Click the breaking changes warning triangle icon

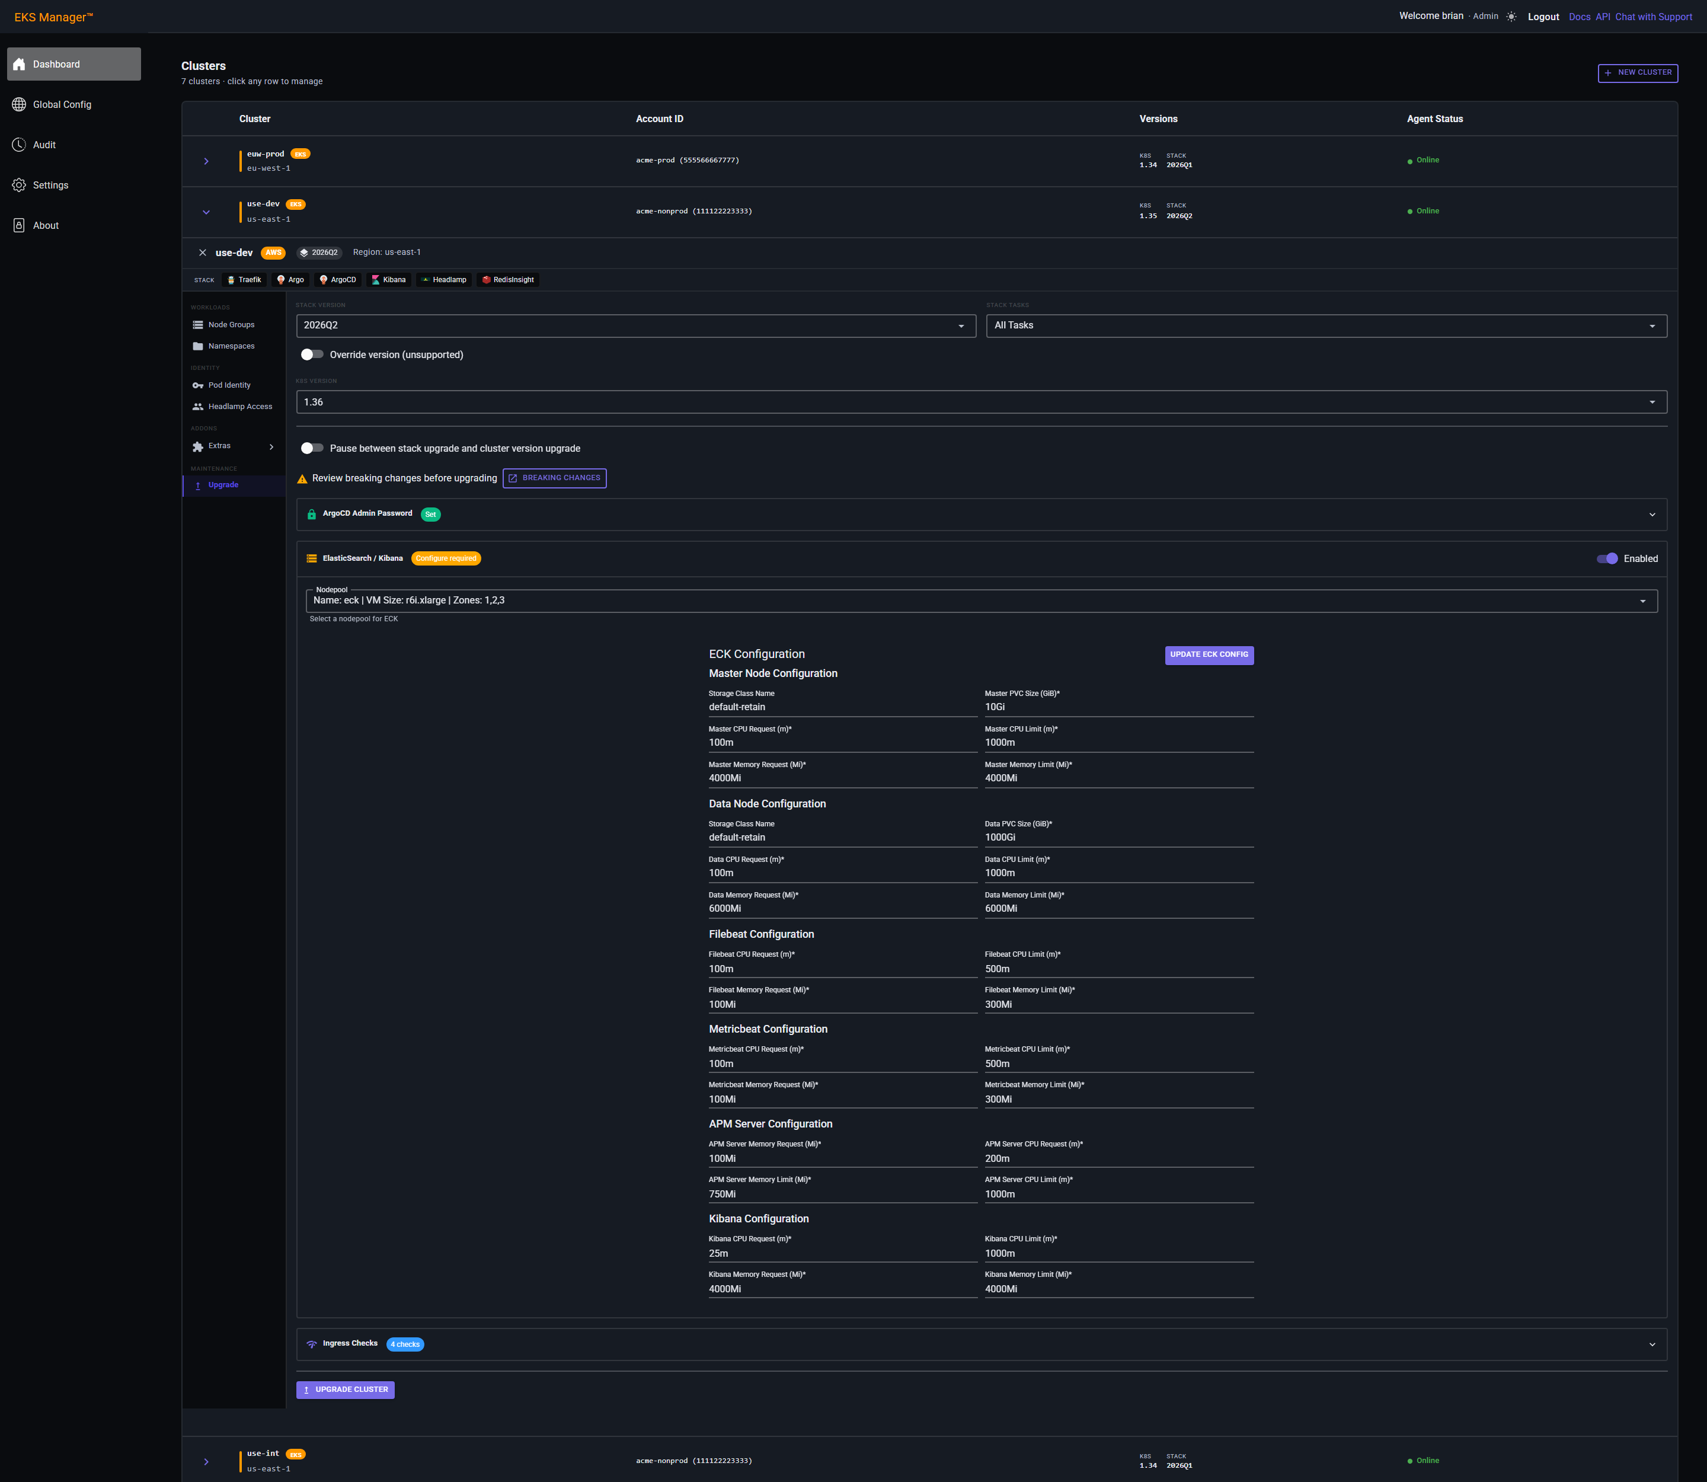pos(302,479)
